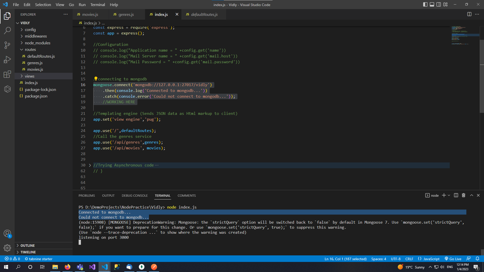
Task: Click the feedback icon in status bar
Action: tap(468, 259)
